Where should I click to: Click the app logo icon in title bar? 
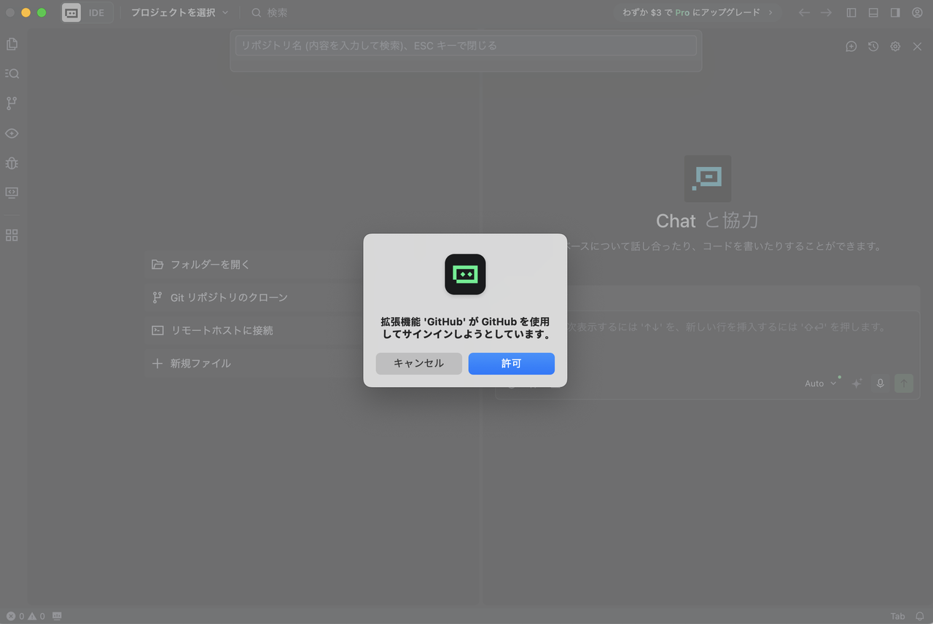point(71,12)
